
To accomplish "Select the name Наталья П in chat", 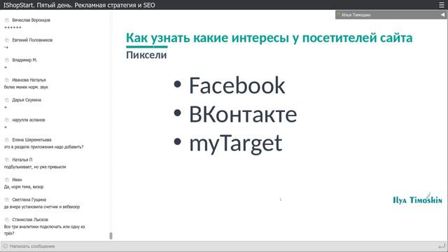I will click(22, 160).
